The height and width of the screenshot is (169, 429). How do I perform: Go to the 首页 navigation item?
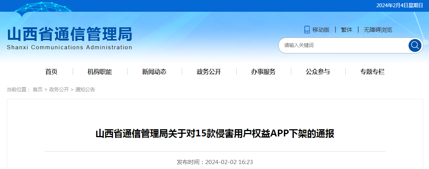click(51, 72)
